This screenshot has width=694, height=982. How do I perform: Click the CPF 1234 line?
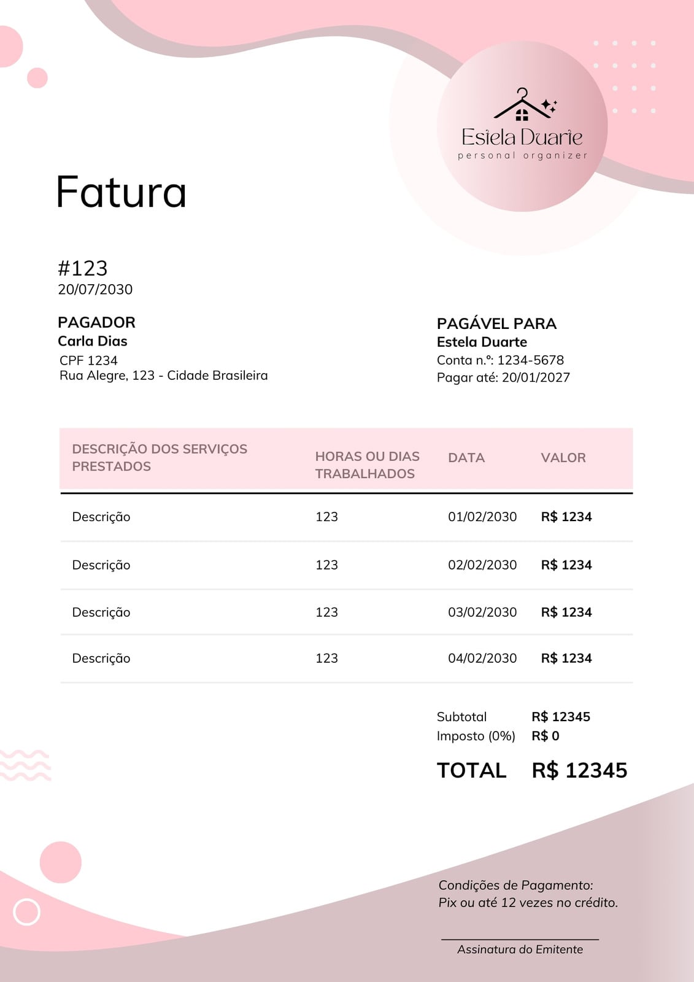pos(88,360)
